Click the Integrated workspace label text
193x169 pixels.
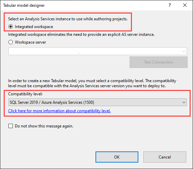(x=34, y=27)
